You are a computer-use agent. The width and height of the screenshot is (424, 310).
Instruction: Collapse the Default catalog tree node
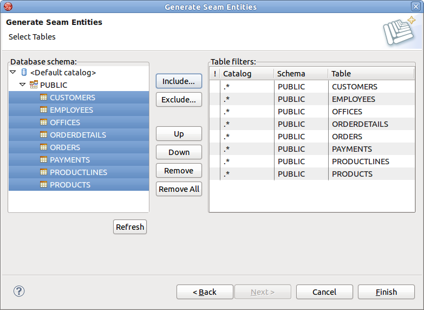tap(13, 72)
